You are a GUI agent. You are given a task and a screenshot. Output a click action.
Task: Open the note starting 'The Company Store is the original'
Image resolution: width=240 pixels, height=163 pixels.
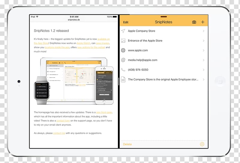tap(164, 79)
